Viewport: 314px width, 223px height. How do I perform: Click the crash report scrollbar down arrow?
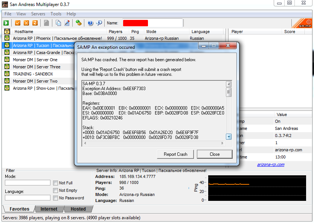229,137
